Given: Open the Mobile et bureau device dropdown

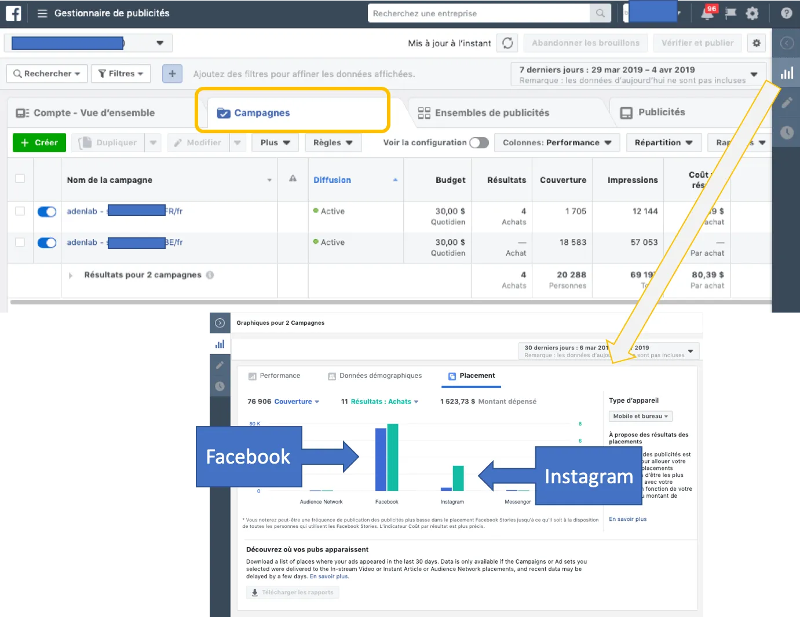Looking at the screenshot, I should click(641, 416).
